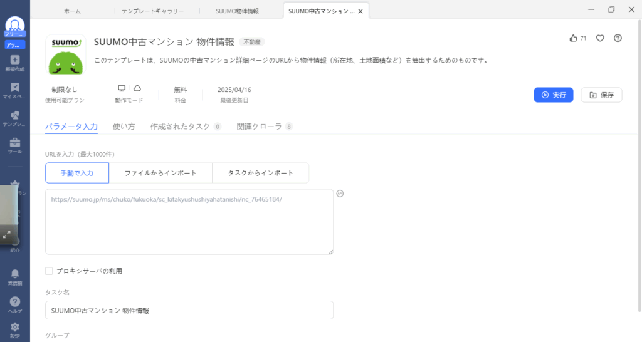Enable the プロキシサーバの利用 checkbox
Viewport: 642px width, 342px height.
click(49, 271)
